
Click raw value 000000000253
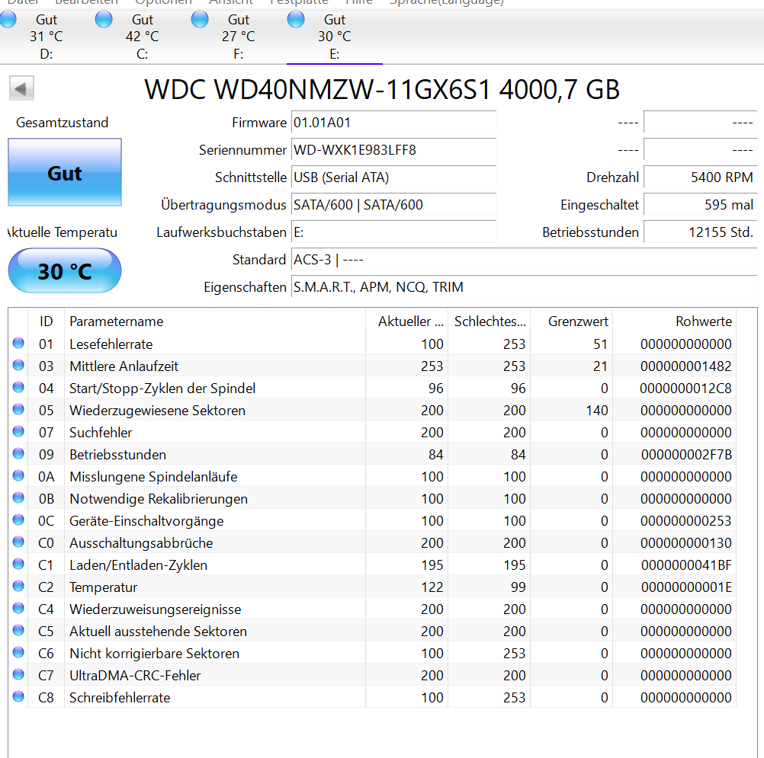tap(685, 521)
